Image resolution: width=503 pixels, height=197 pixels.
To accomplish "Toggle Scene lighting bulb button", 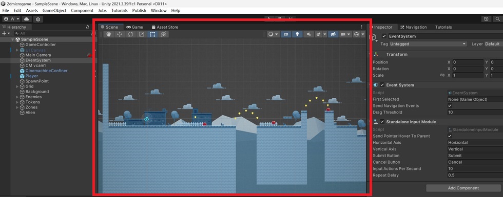I will (x=297, y=34).
